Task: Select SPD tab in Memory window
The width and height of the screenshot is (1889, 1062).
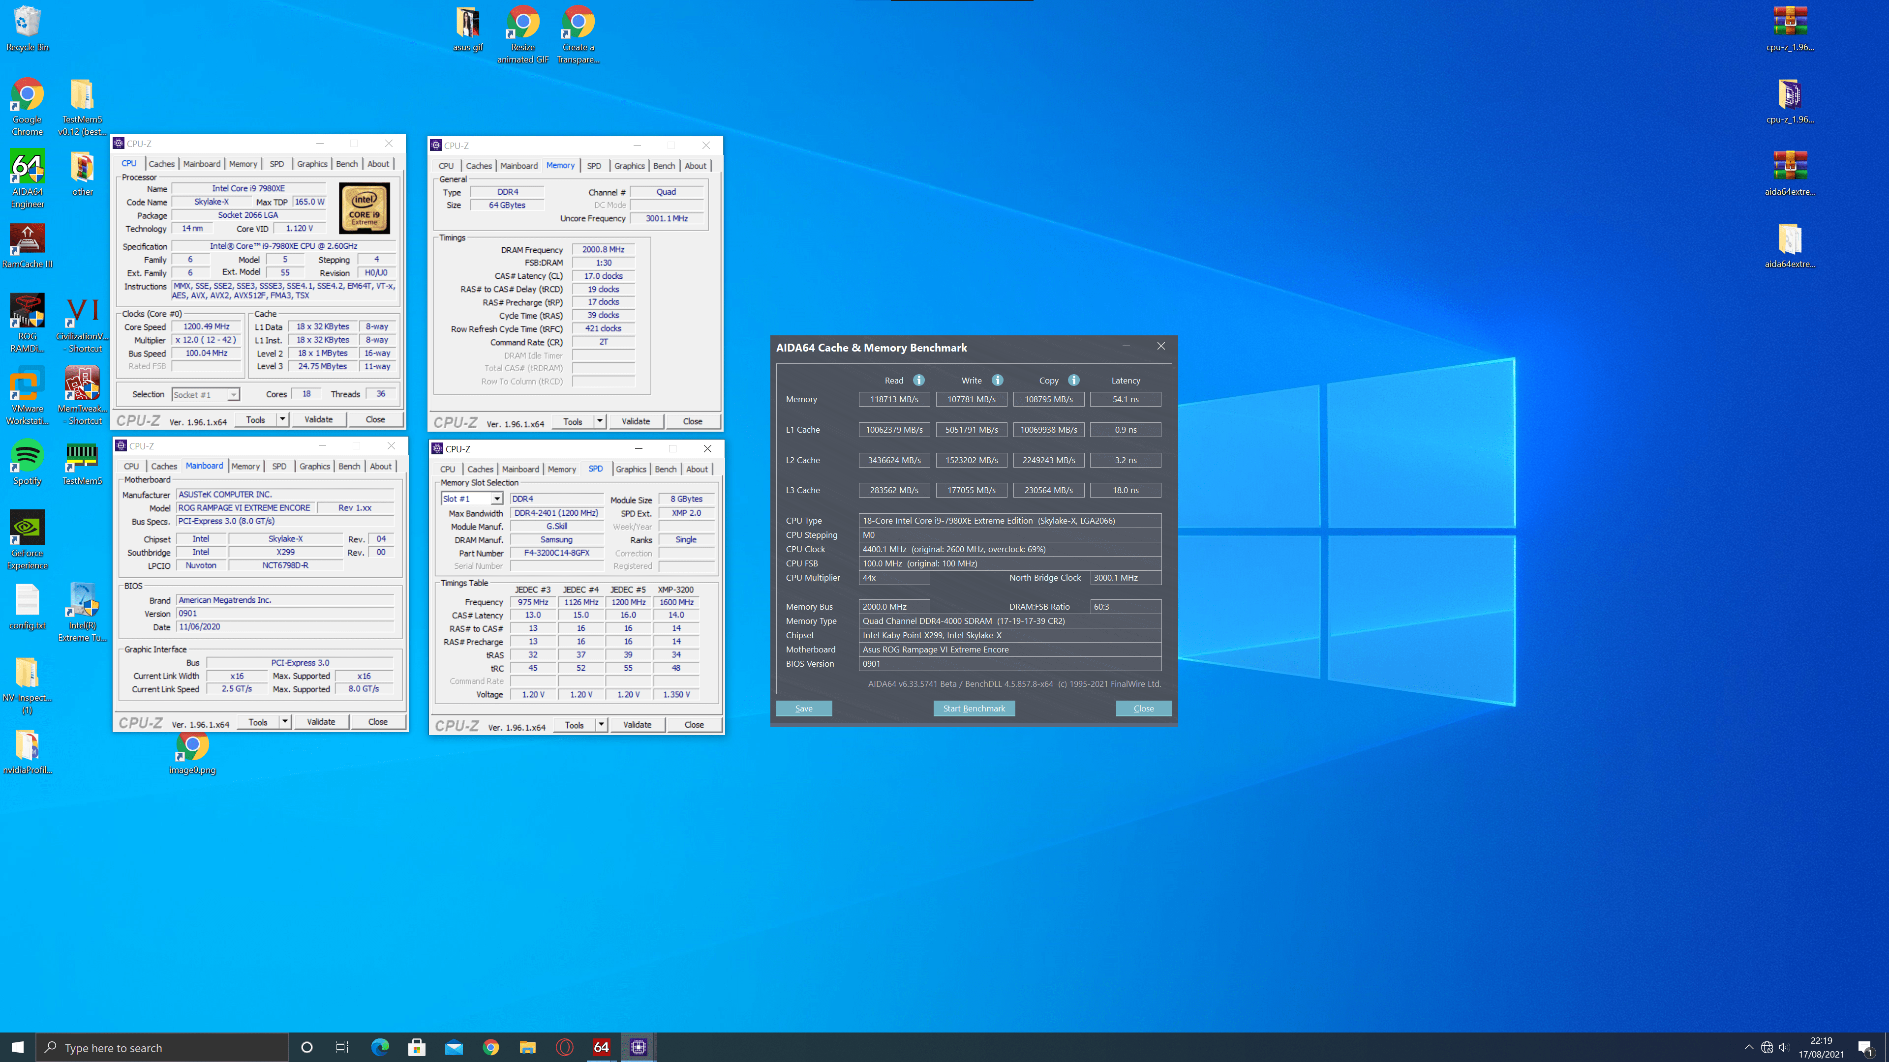Action: tap(594, 166)
